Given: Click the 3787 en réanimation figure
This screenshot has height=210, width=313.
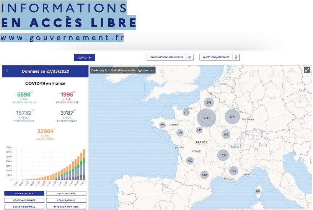Looking at the screenshot, I should click(x=67, y=113).
